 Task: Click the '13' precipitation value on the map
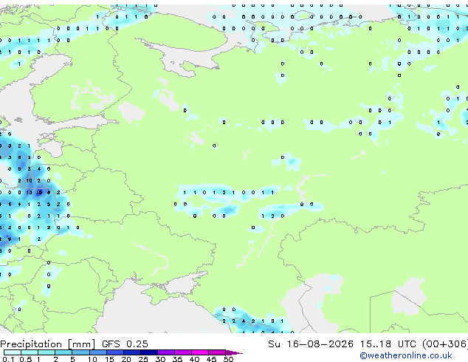coord(29,193)
